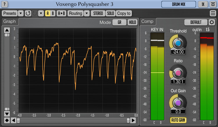Toggle the HOLD button

tap(132, 22)
